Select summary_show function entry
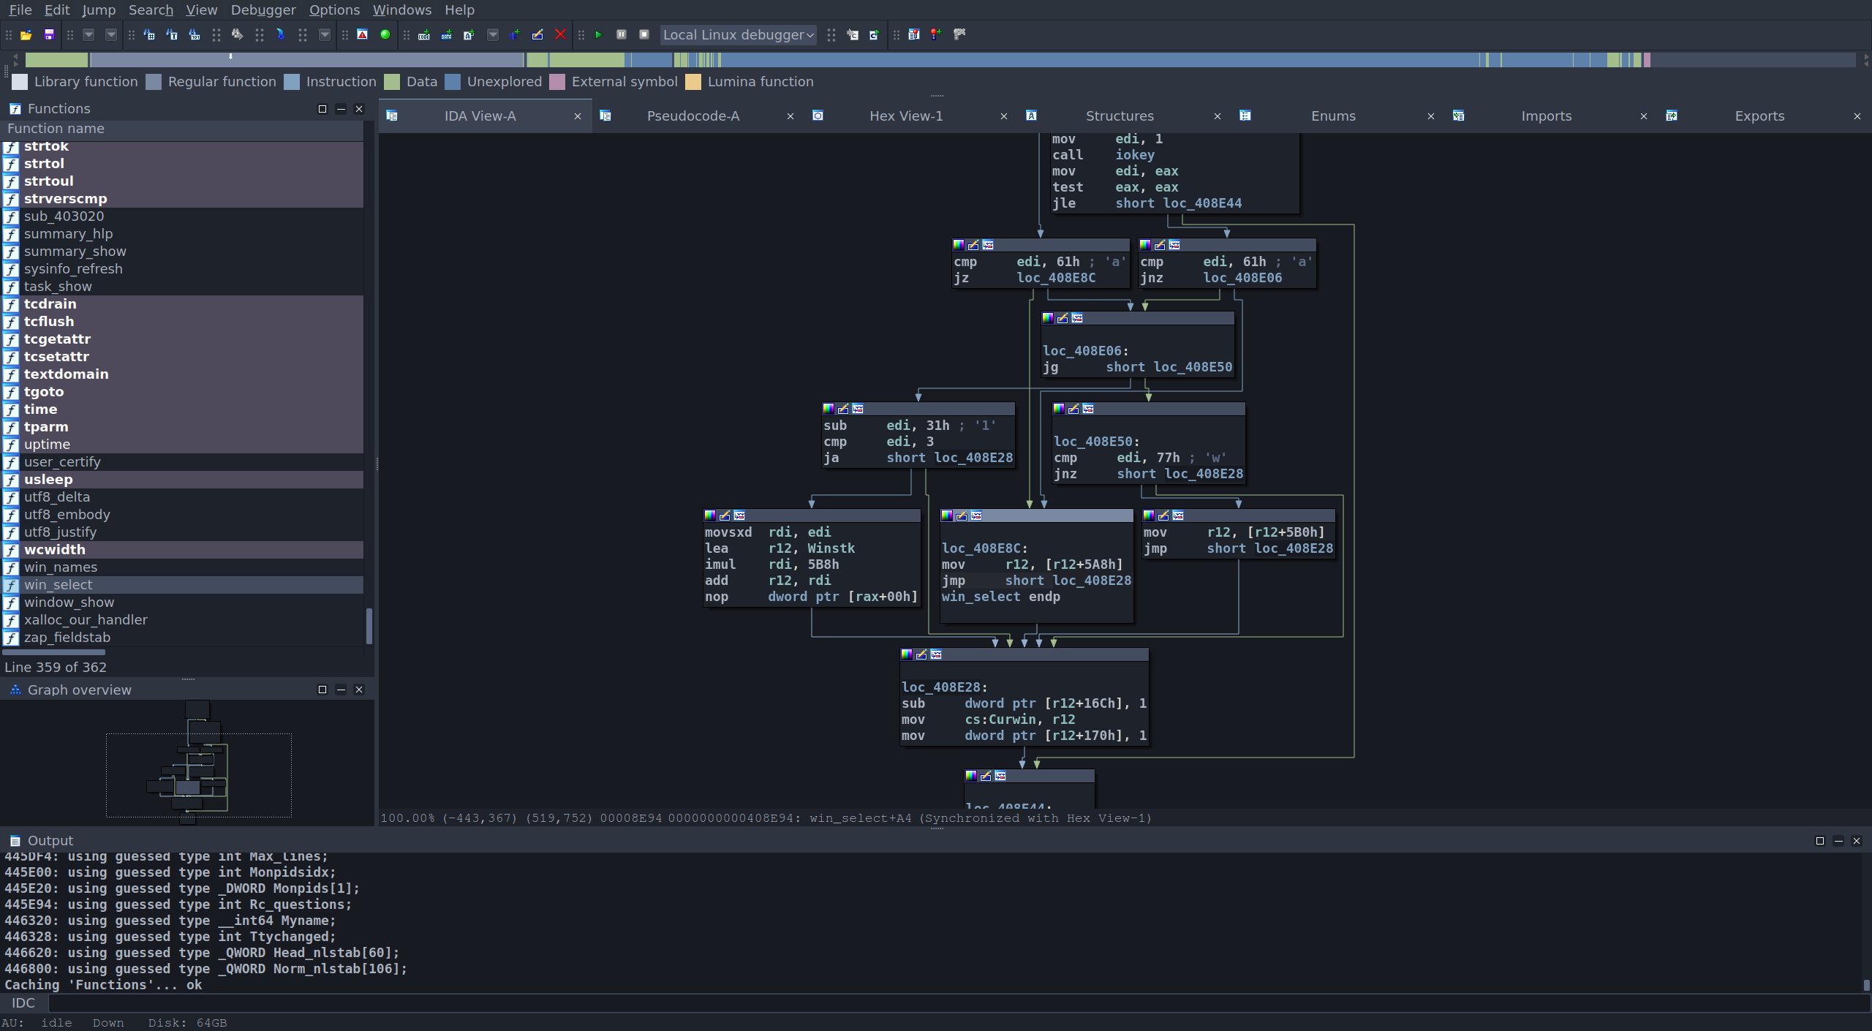Screen dimensions: 1872x1031 pos(75,251)
